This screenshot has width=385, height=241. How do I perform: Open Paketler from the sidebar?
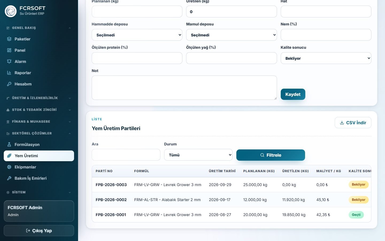[39, 39]
